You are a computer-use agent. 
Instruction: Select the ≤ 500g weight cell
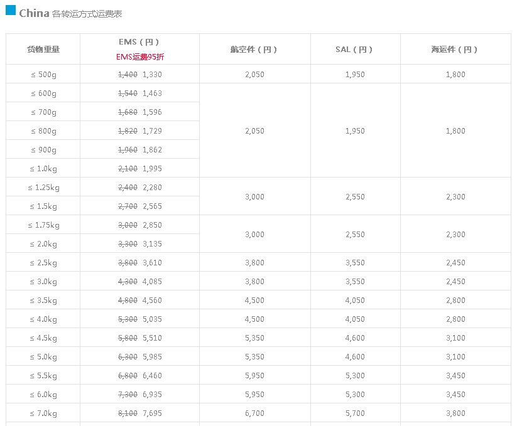coord(43,75)
